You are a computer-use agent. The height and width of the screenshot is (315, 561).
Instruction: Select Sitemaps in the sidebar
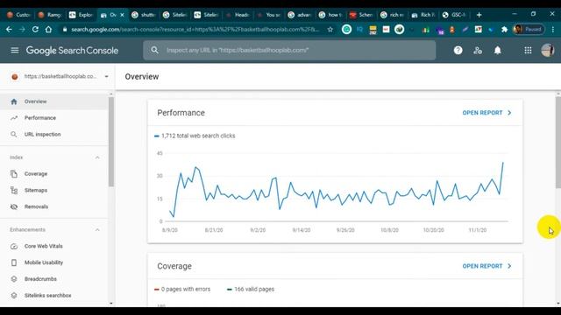(x=54, y=191)
